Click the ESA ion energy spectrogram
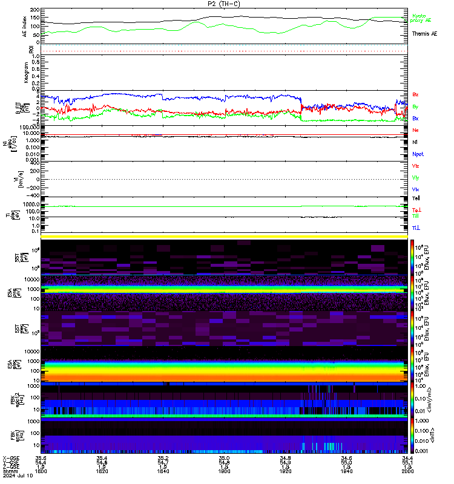The image size is (454, 484). (224, 293)
